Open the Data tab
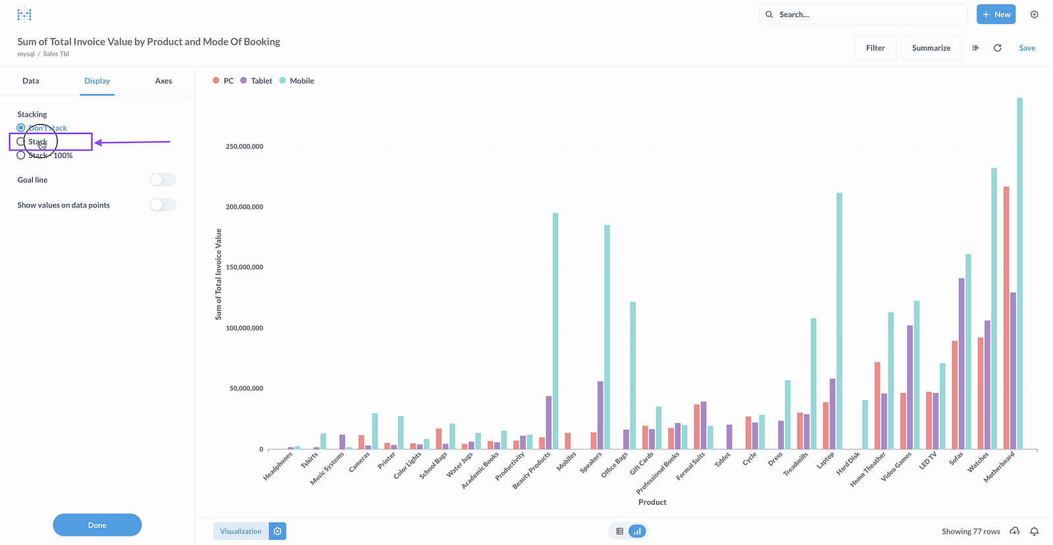This screenshot has height=545, width=1053. 31,81
